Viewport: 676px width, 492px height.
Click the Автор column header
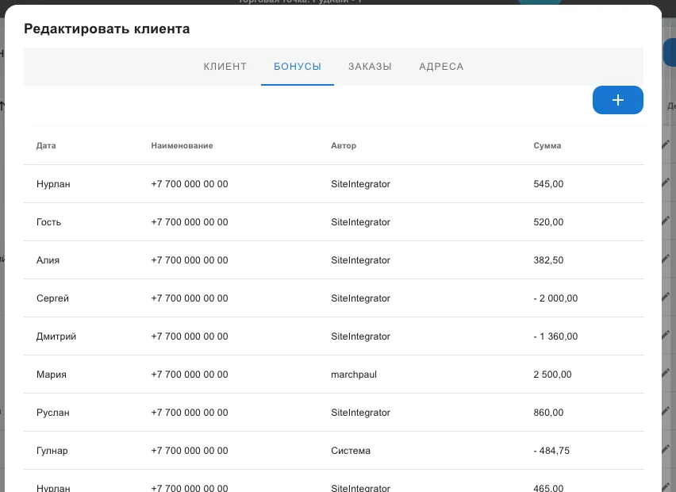[344, 146]
